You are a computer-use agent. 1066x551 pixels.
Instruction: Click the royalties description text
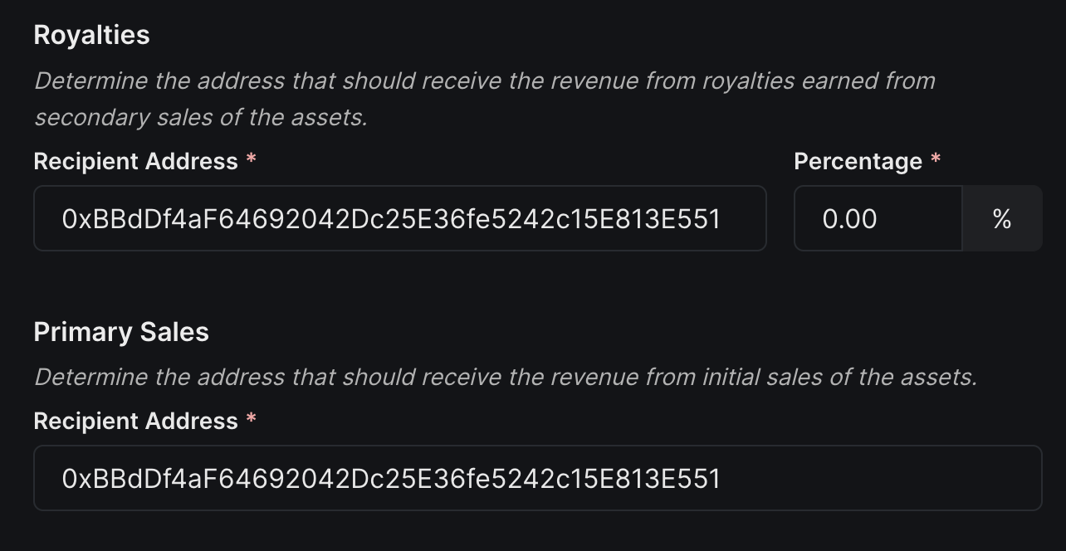[x=484, y=98]
